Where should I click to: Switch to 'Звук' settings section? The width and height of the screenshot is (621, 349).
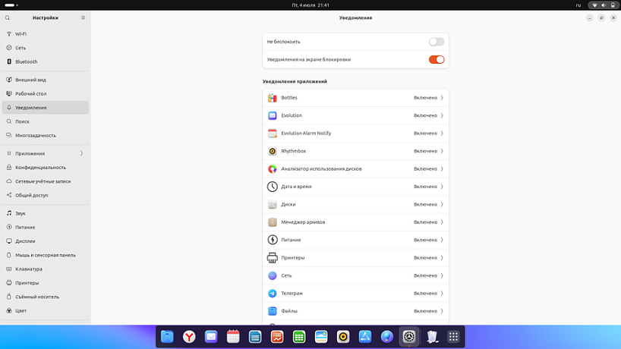tap(20, 213)
